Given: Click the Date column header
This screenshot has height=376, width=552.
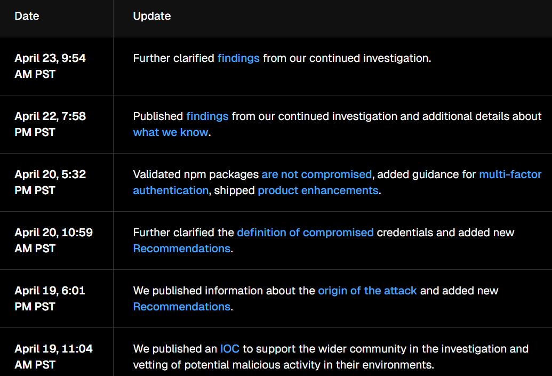Looking at the screenshot, I should [x=27, y=16].
